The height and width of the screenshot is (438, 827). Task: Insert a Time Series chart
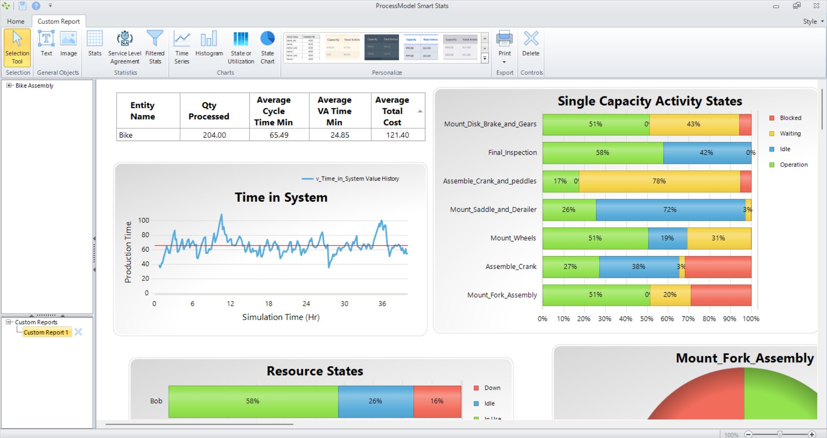182,47
